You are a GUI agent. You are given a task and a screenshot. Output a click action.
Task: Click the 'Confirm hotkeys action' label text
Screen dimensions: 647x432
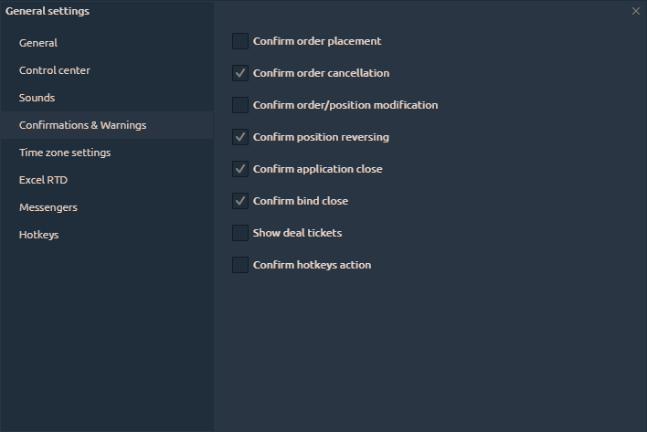[312, 265]
